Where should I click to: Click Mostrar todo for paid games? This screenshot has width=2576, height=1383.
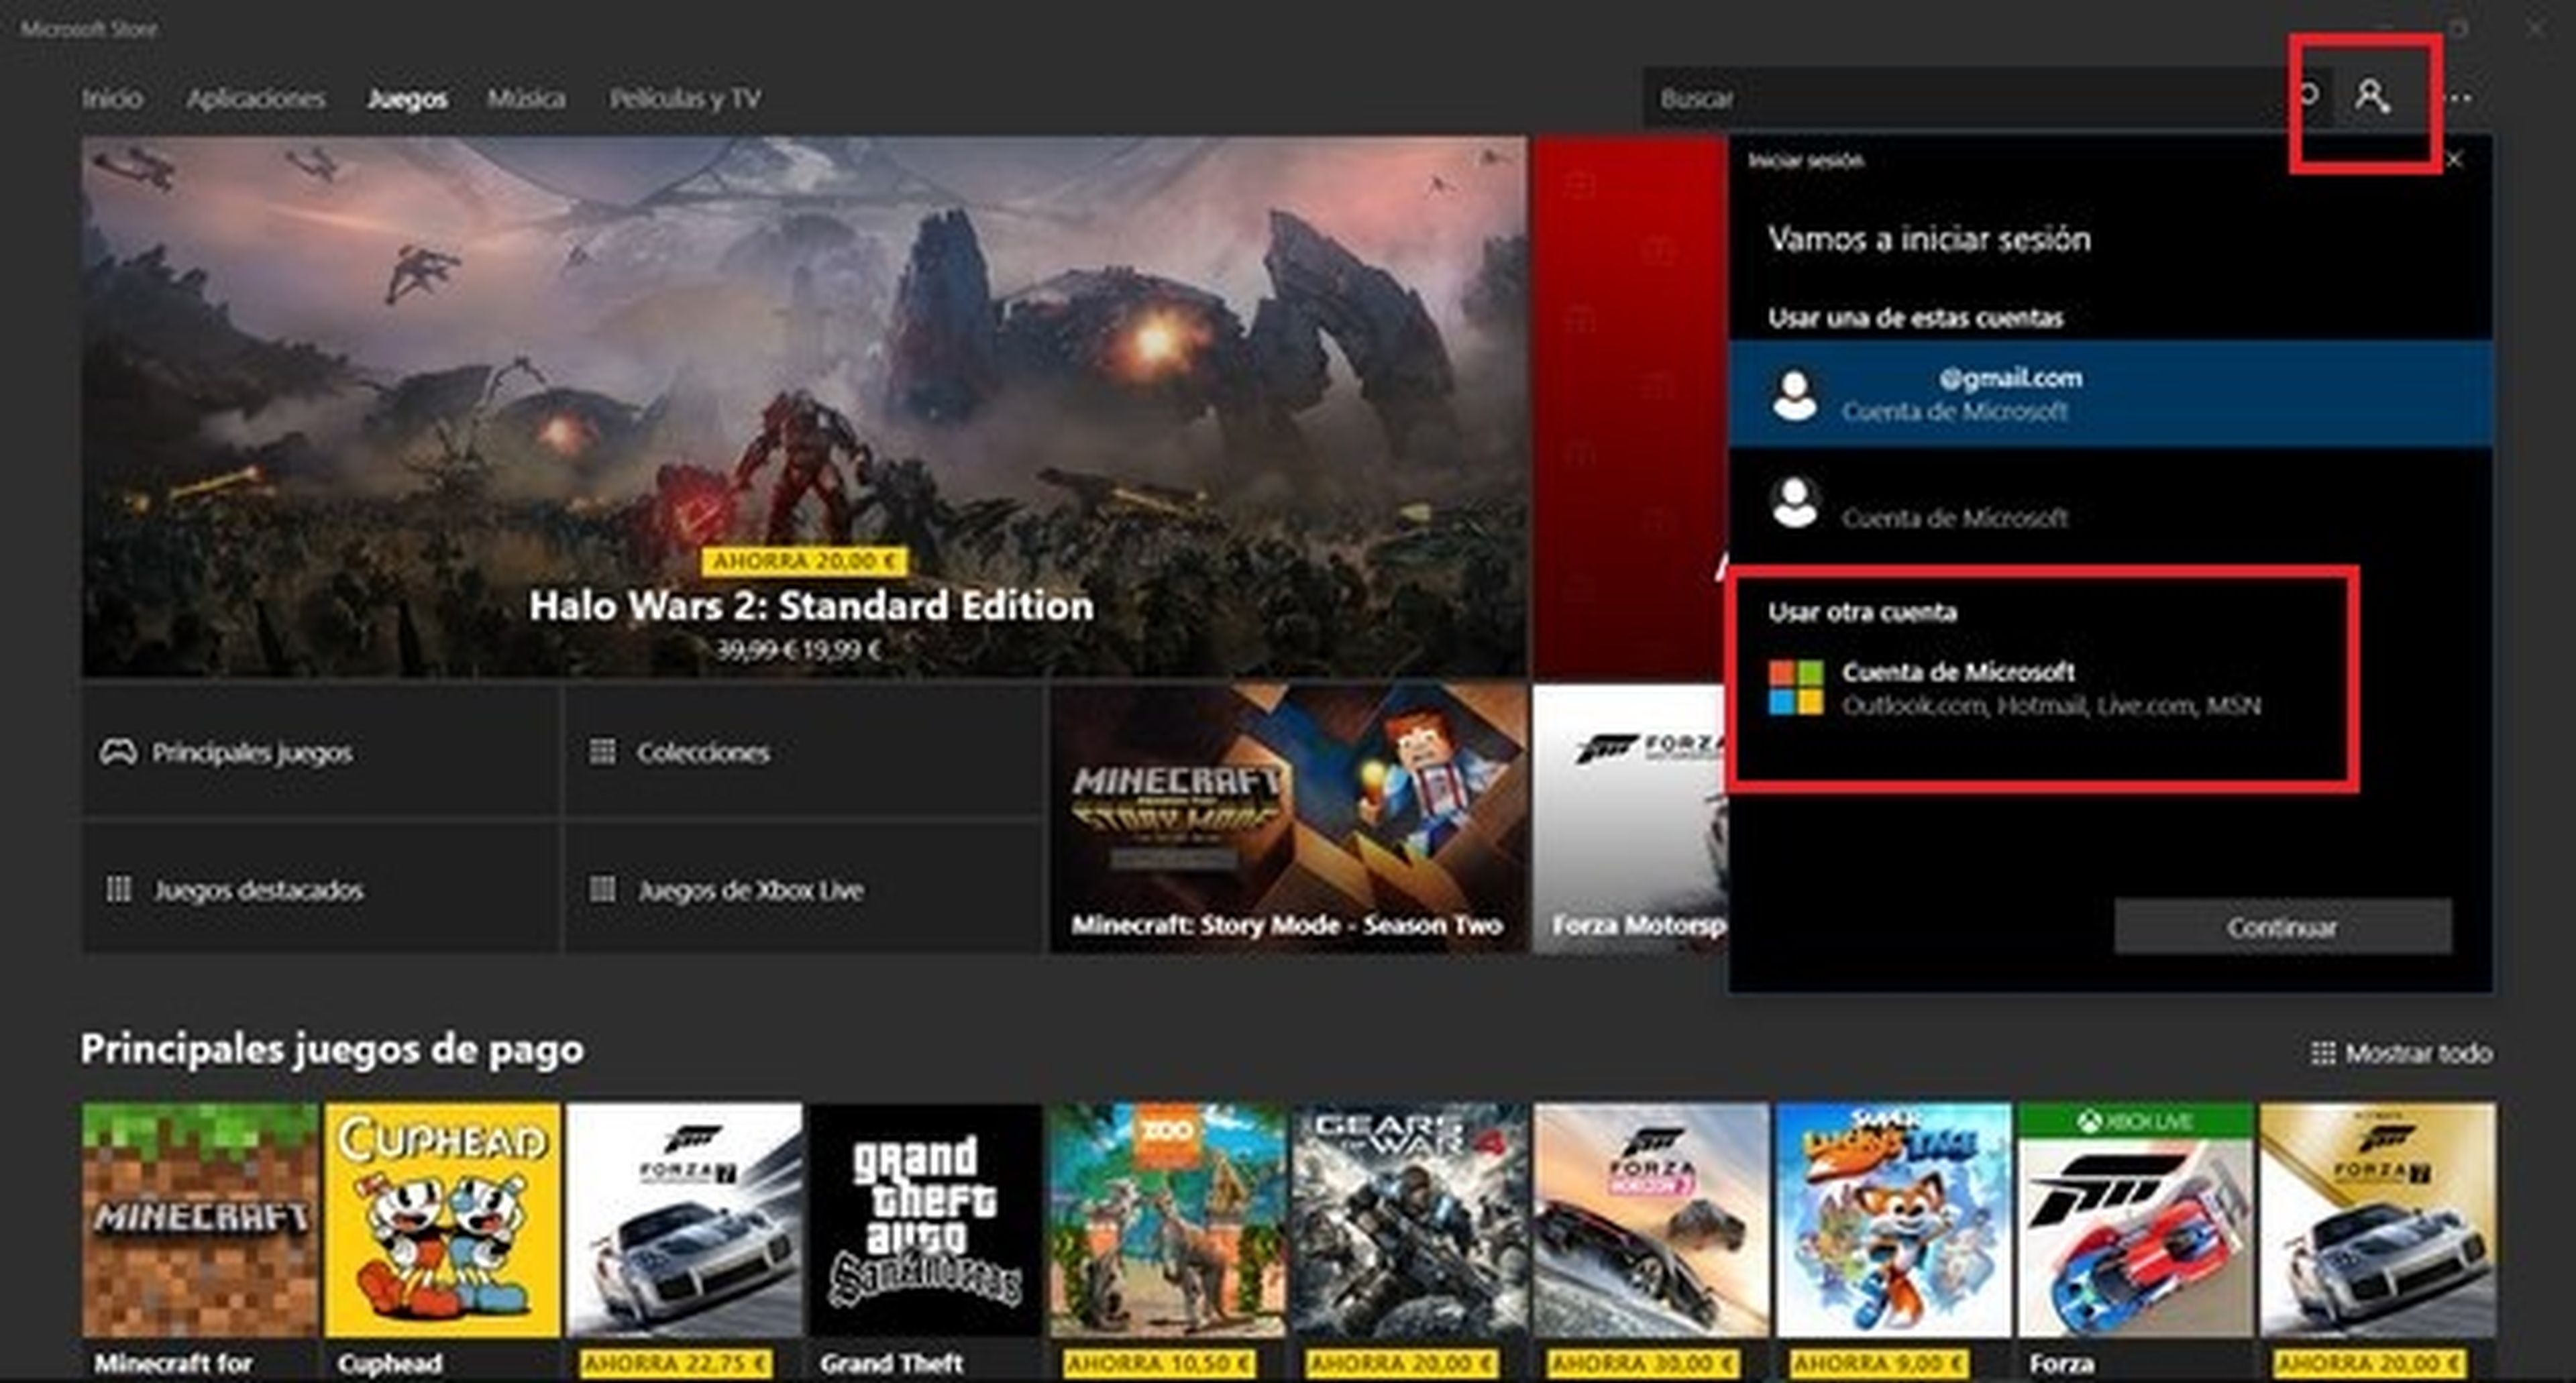pyautogui.click(x=2401, y=1053)
